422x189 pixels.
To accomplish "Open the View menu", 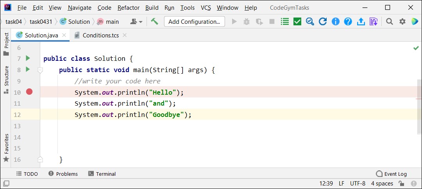I will [x=55, y=8].
